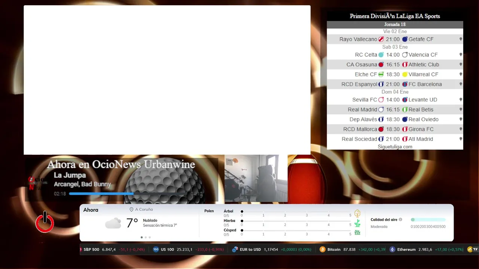Click the Ethereum price 2.983,6
This screenshot has width=479, height=269.
[x=425, y=250]
